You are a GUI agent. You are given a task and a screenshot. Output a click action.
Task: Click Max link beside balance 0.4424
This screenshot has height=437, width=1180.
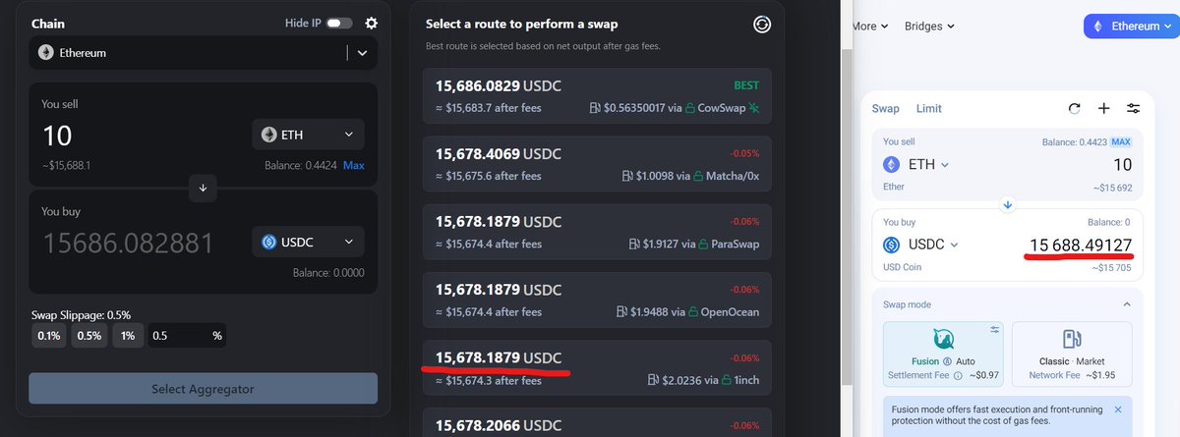[x=353, y=165]
